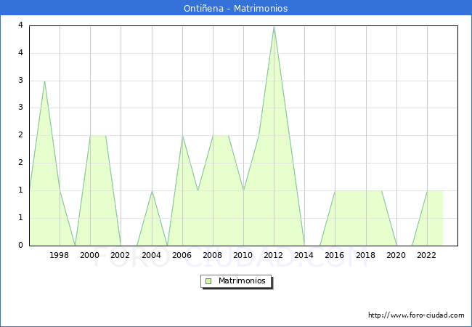
Task: Click the 0 y-axis label
Action: coord(20,245)
